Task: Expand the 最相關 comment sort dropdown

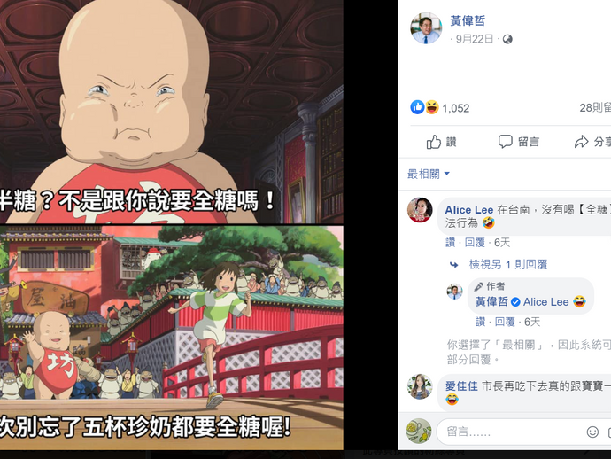Action: click(429, 174)
